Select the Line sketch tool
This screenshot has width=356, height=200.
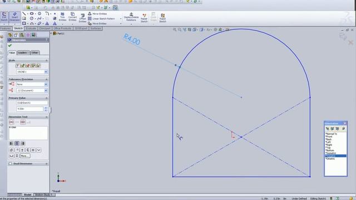24,14
